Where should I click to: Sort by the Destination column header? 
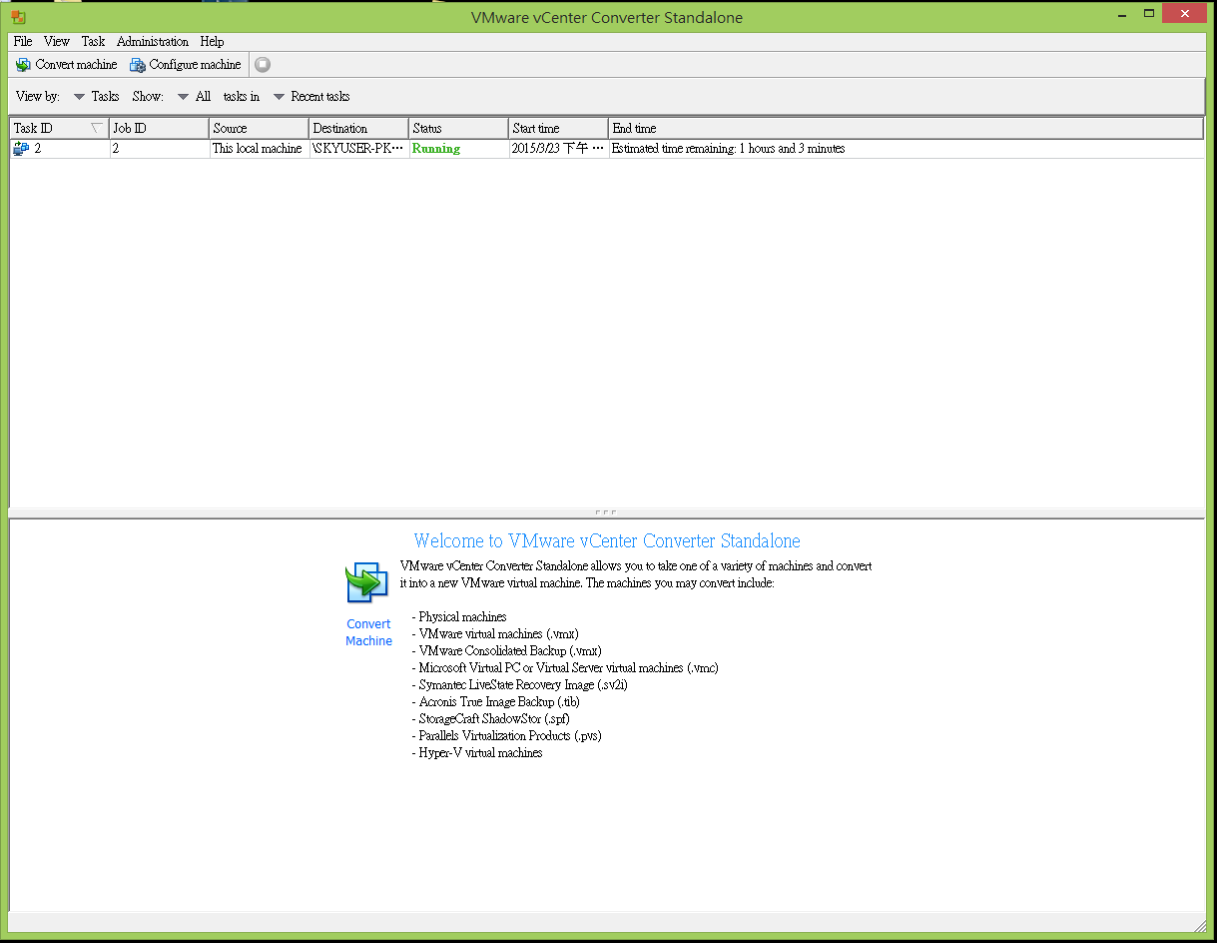[x=359, y=129]
